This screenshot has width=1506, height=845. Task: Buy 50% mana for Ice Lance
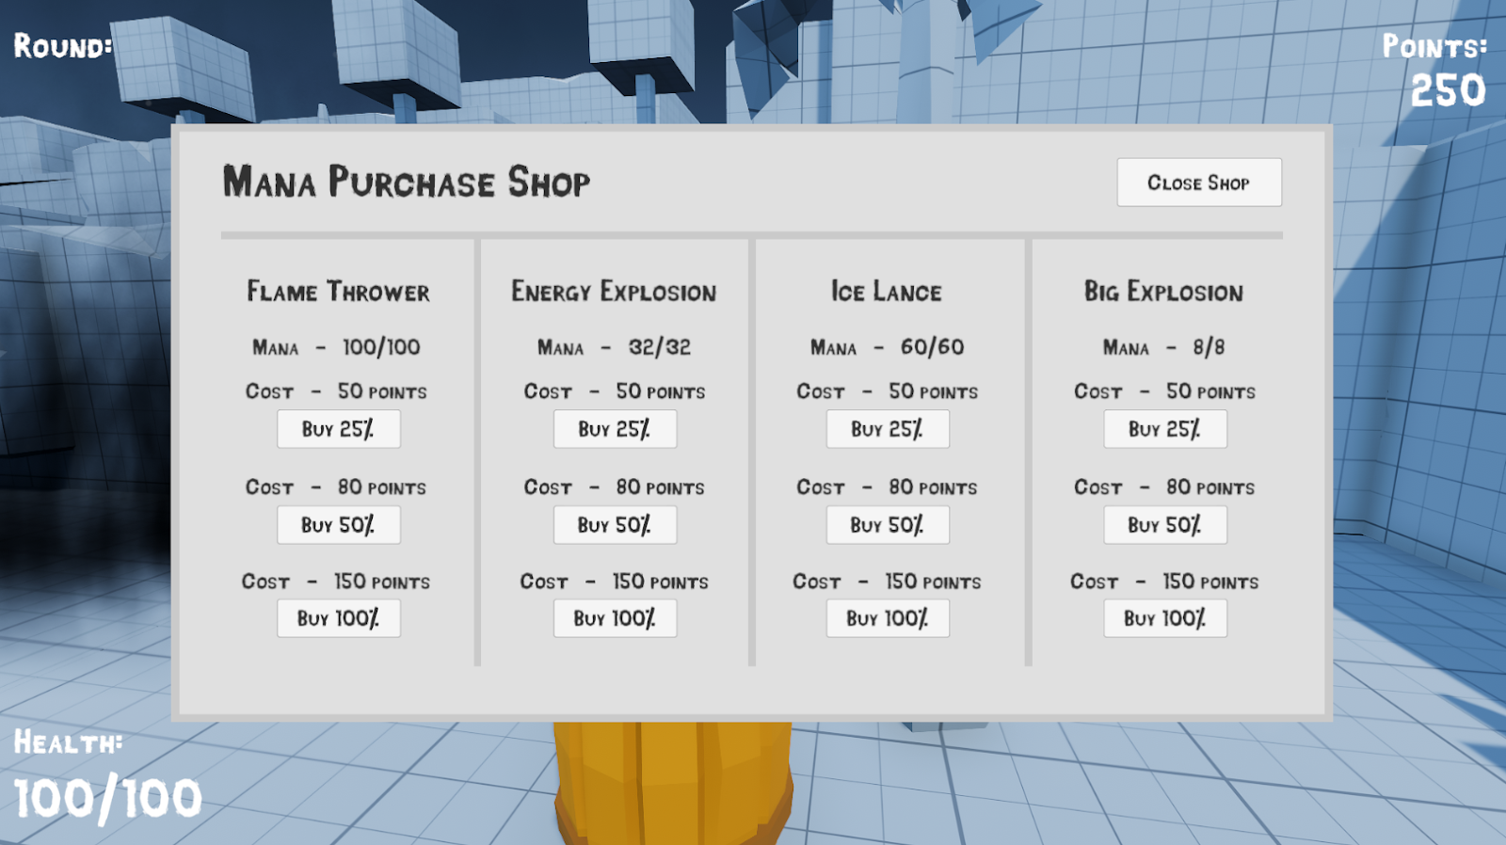pos(888,525)
